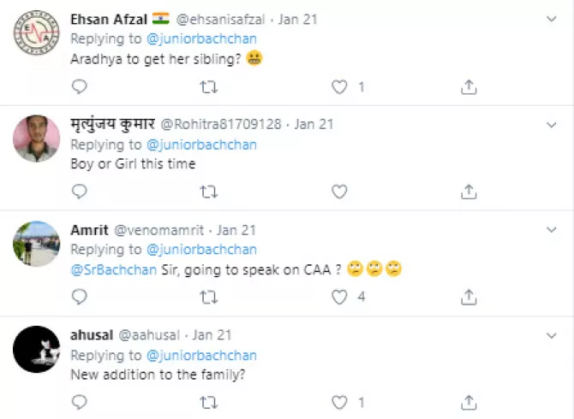574x419 pixels.
Task: Open ahusal tweet's more options chevron
Action: click(x=553, y=335)
